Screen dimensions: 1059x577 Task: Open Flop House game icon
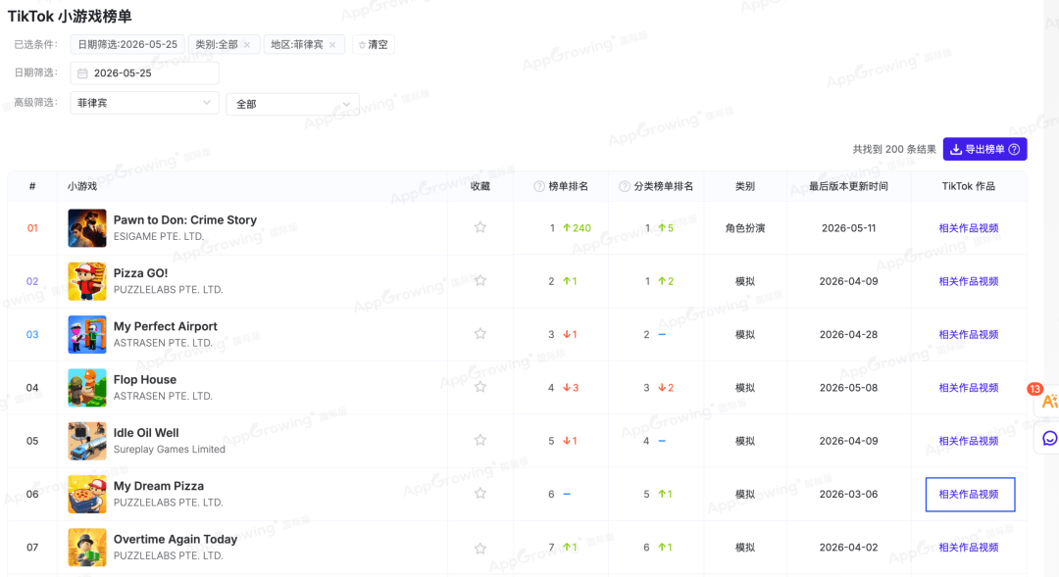pyautogui.click(x=87, y=387)
